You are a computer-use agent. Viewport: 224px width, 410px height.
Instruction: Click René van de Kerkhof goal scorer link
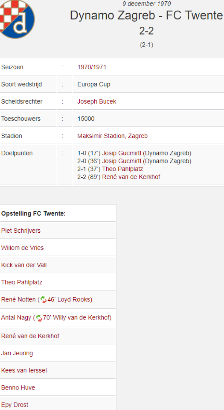pos(131,177)
